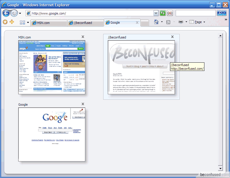This screenshot has height=178, width=230.
Task: Click the Home page icon
Action: 156,22
